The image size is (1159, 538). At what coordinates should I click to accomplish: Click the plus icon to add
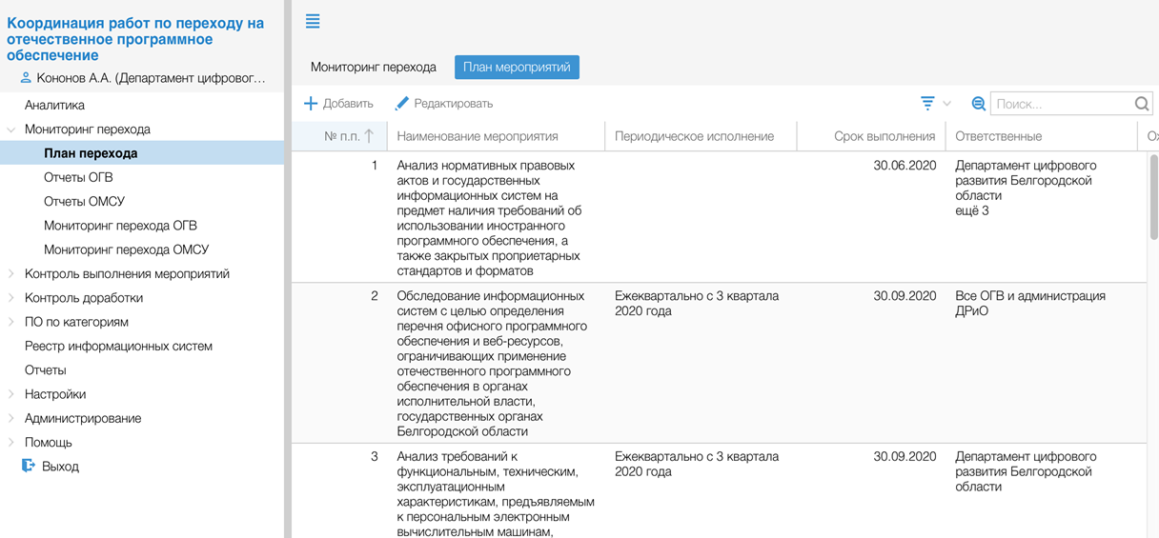click(x=311, y=104)
